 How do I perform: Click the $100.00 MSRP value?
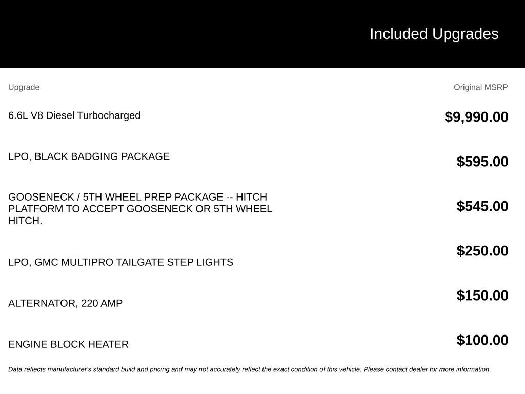(482, 340)
